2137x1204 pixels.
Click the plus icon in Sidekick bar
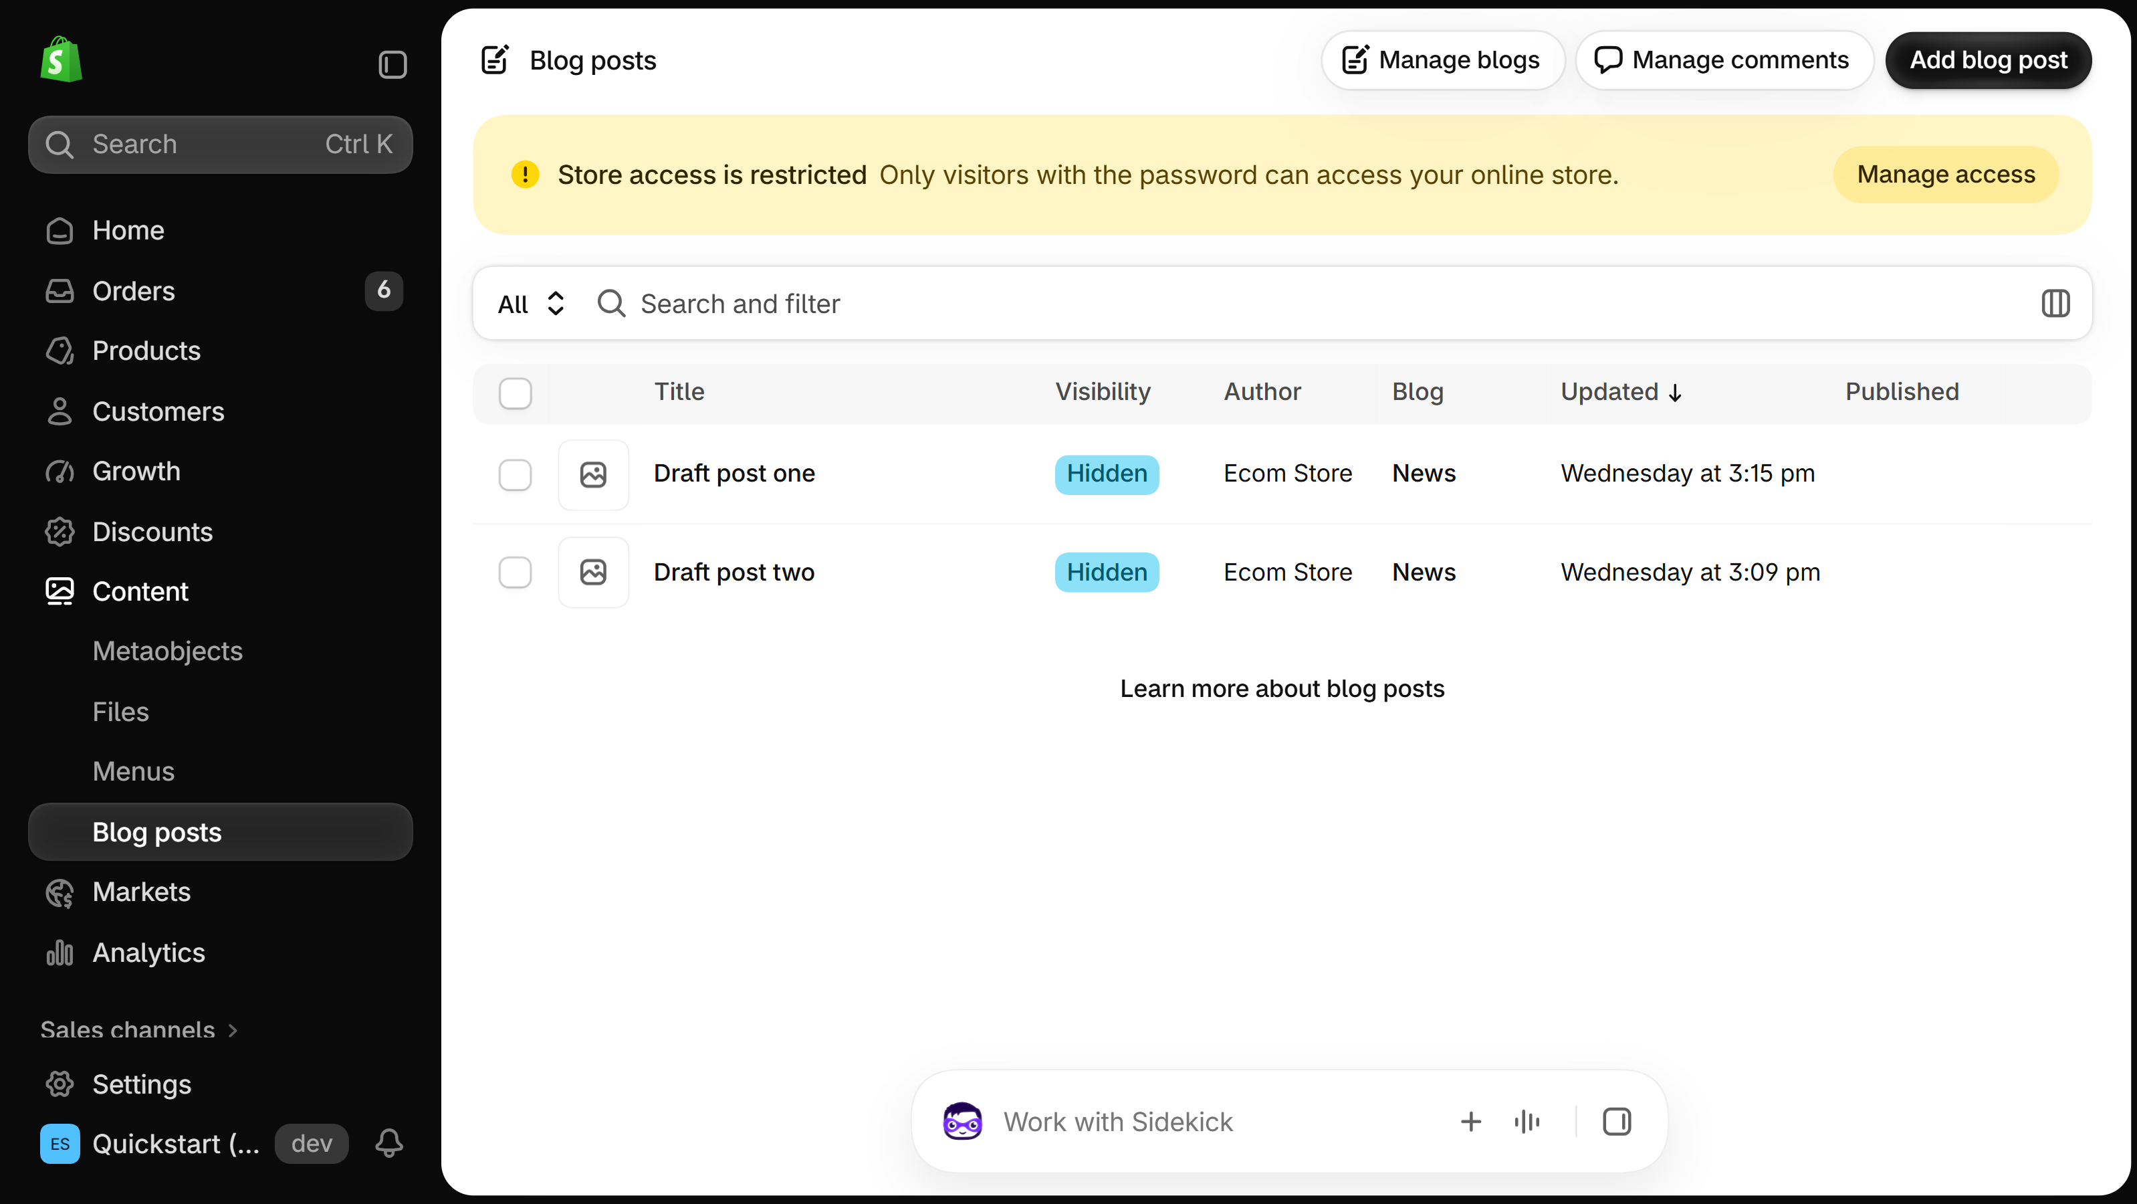pos(1471,1122)
